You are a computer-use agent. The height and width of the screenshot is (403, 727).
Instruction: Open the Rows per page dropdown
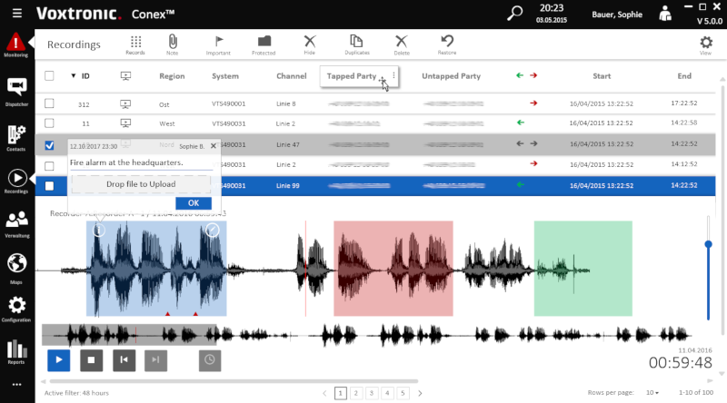click(x=652, y=393)
